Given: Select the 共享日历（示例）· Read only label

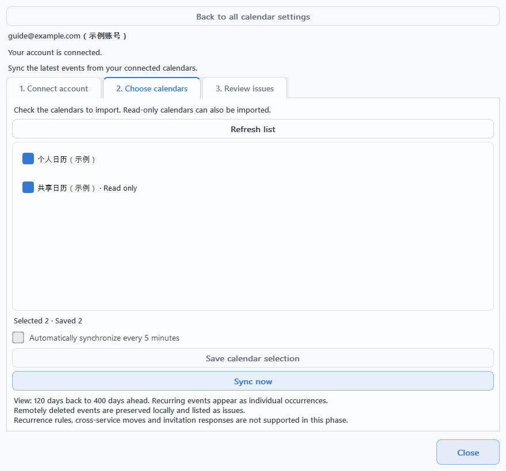Looking at the screenshot, I should [87, 188].
